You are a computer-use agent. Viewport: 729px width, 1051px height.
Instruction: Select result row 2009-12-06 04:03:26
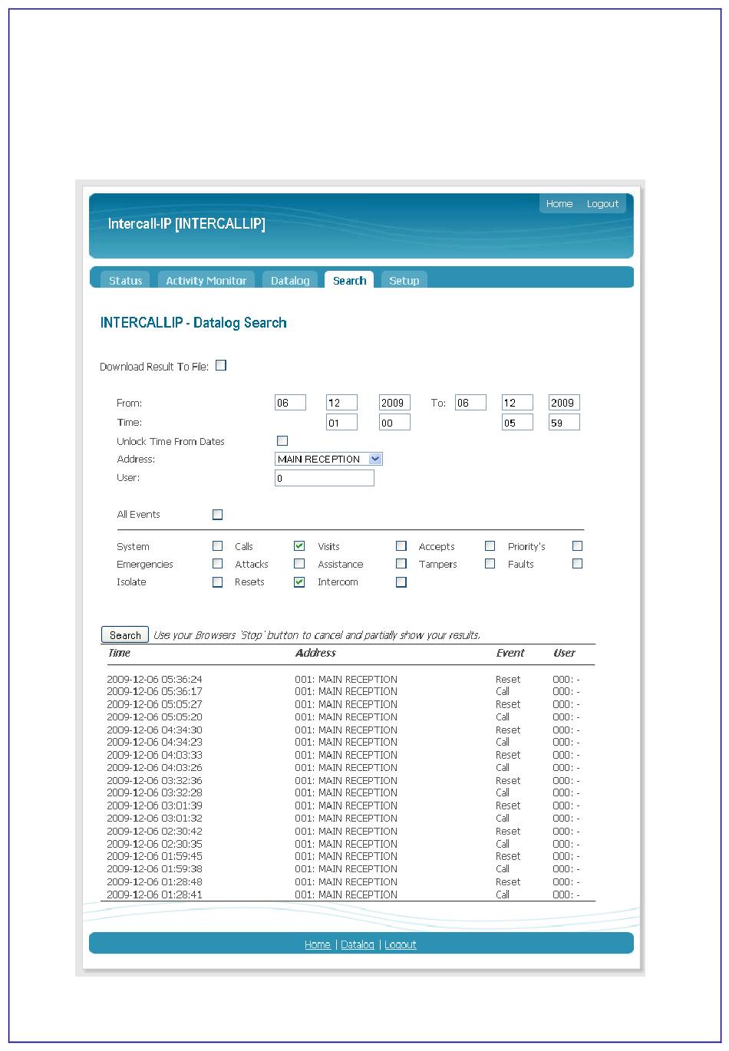(x=348, y=768)
